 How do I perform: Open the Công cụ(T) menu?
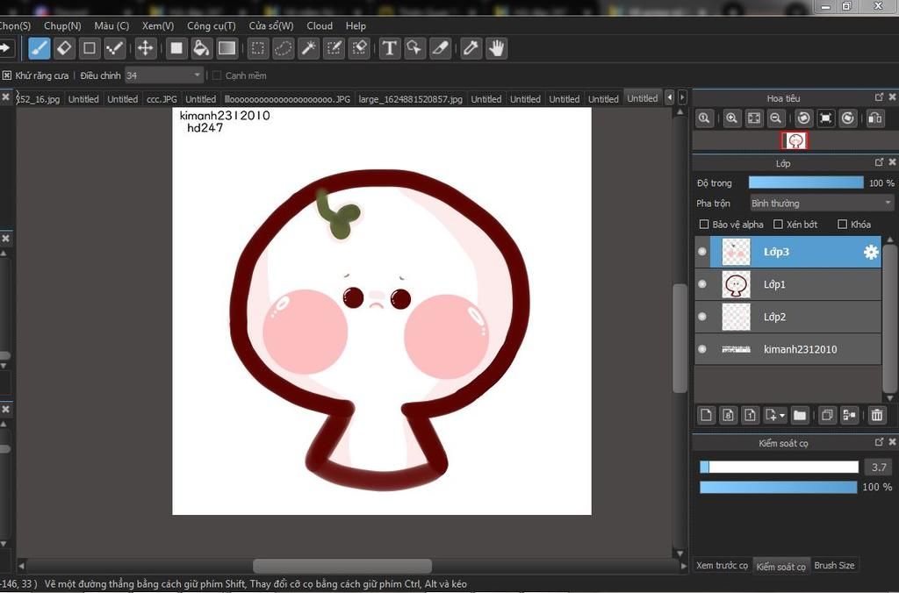click(x=211, y=26)
